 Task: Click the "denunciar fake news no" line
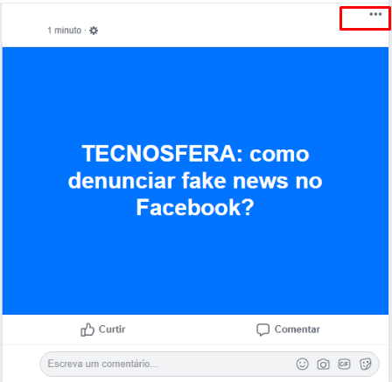coord(195,181)
